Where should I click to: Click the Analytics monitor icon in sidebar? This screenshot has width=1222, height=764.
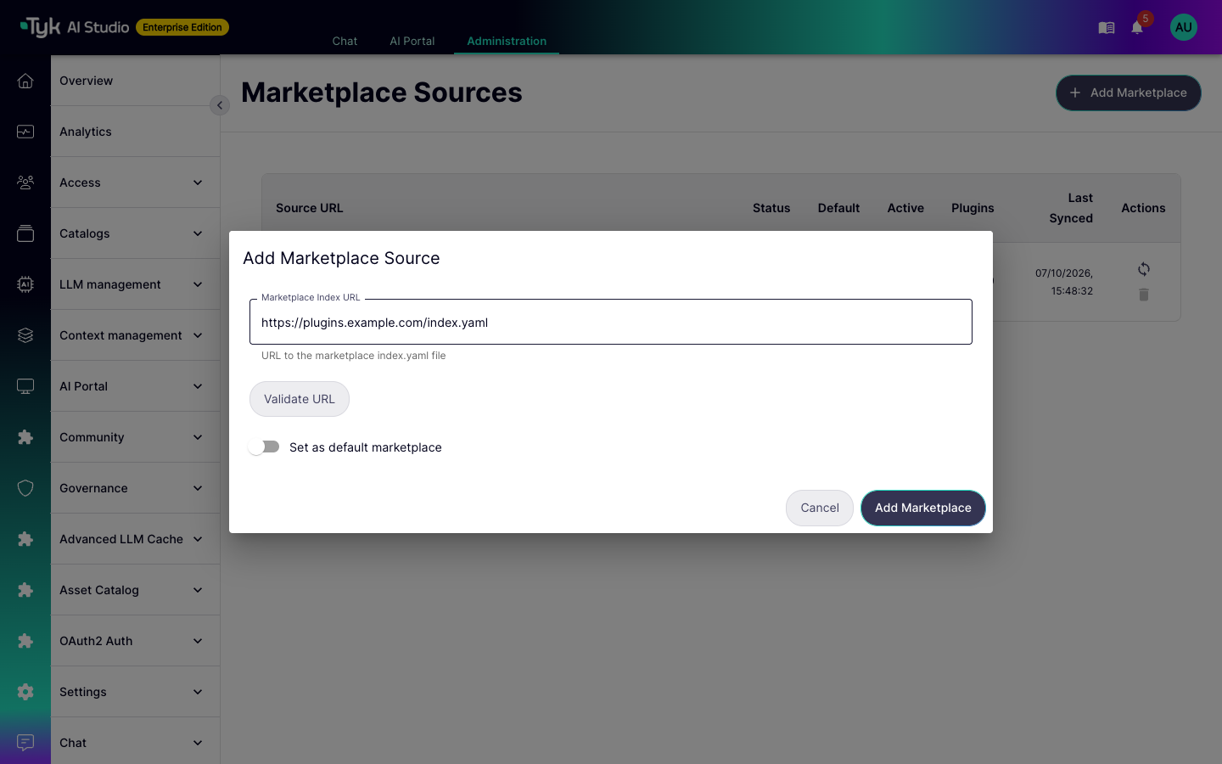click(x=25, y=132)
